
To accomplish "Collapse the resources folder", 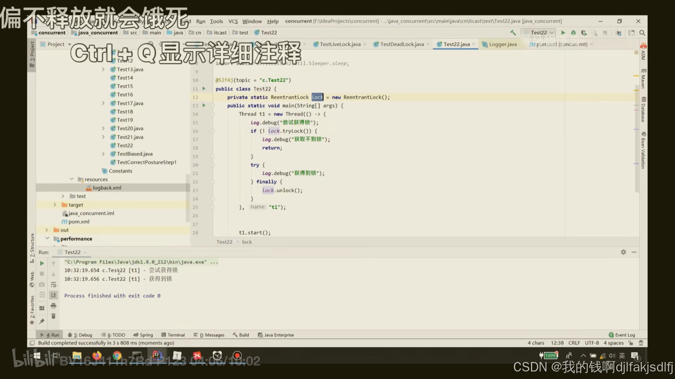I will (72, 179).
